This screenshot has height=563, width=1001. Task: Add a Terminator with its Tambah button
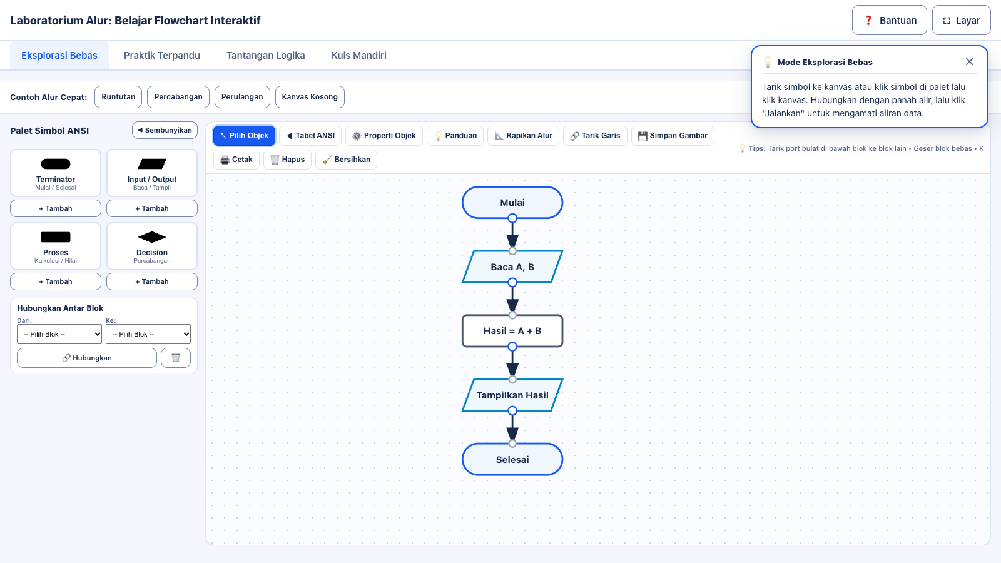click(x=56, y=208)
